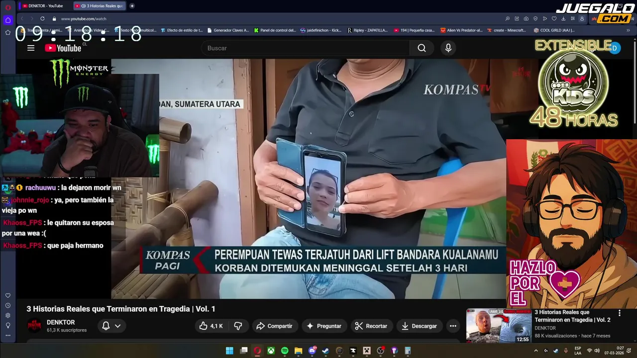Open the Terminaron en Tragedia Vol. 2 title

tap(572, 316)
